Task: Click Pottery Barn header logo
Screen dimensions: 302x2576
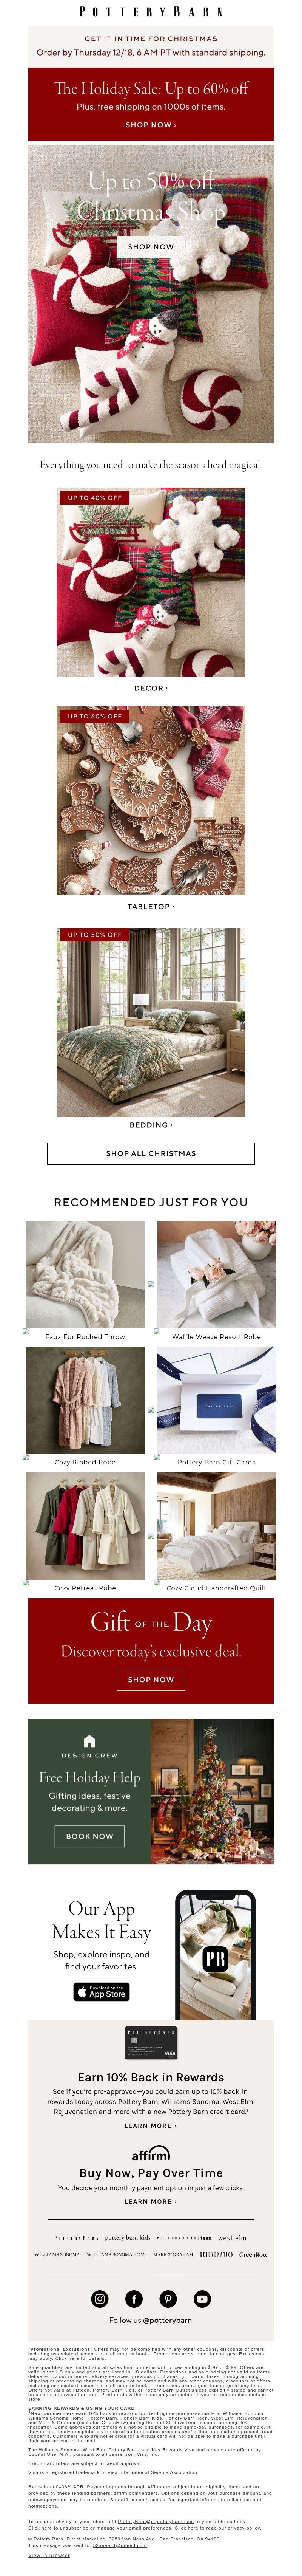Action: click(x=151, y=12)
